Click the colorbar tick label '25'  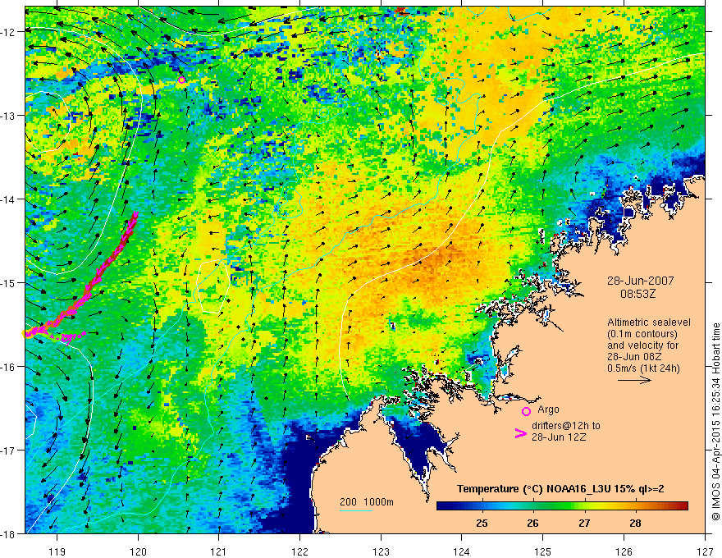point(482,523)
